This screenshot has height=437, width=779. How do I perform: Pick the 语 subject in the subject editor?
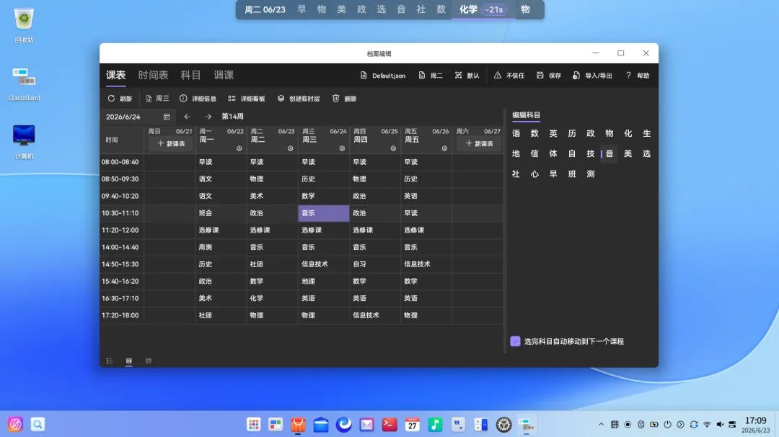(x=516, y=133)
